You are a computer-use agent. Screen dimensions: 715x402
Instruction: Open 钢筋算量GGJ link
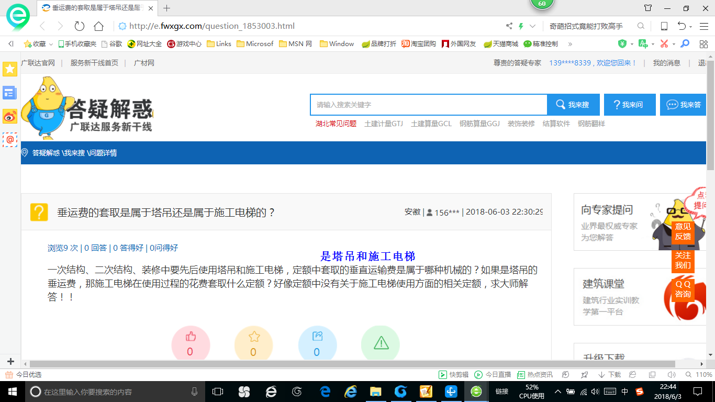(479, 124)
